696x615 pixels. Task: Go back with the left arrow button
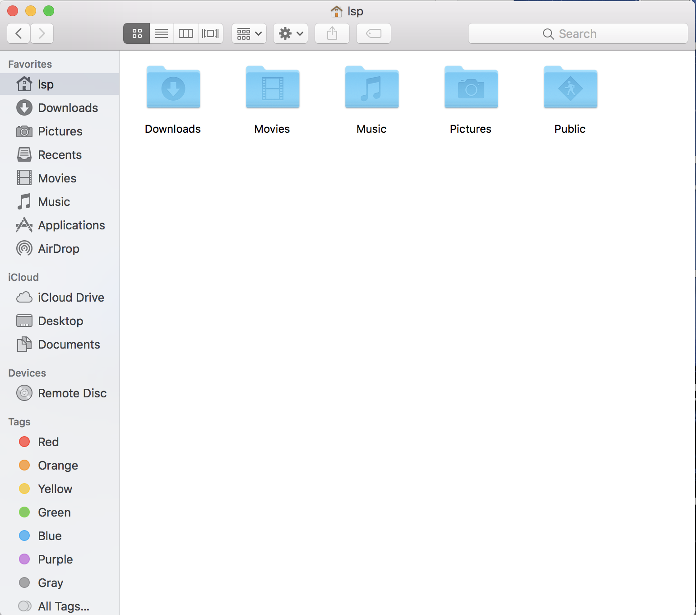tap(19, 33)
